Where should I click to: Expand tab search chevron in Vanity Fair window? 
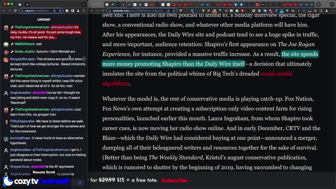[x=332, y=4]
